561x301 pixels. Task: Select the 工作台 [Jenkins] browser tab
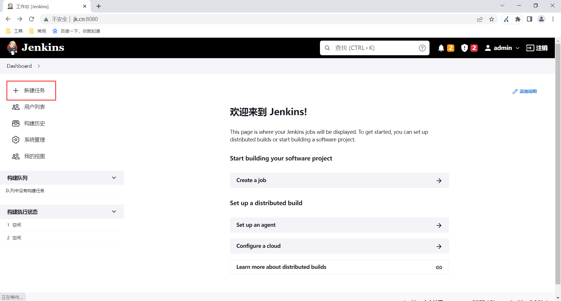47,6
